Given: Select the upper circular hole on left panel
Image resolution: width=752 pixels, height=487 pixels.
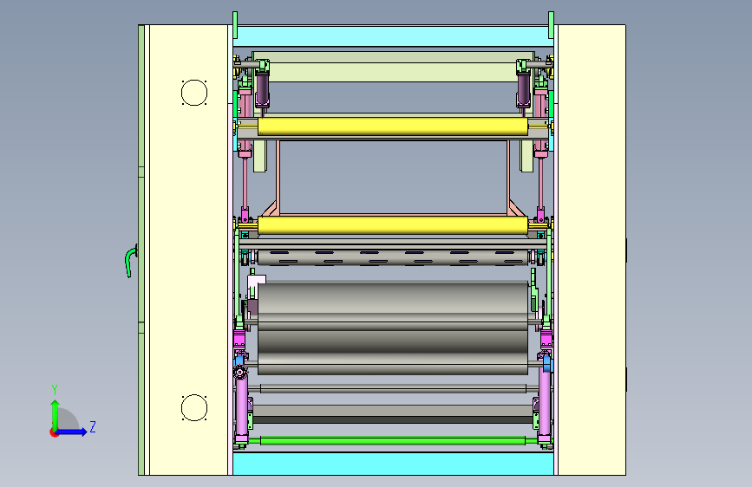Looking at the screenshot, I should (x=194, y=93).
